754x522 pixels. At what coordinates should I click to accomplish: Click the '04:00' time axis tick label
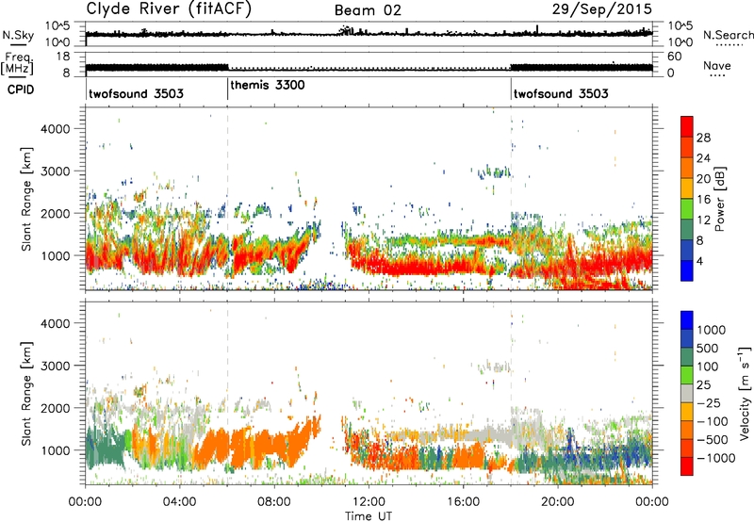(179, 502)
